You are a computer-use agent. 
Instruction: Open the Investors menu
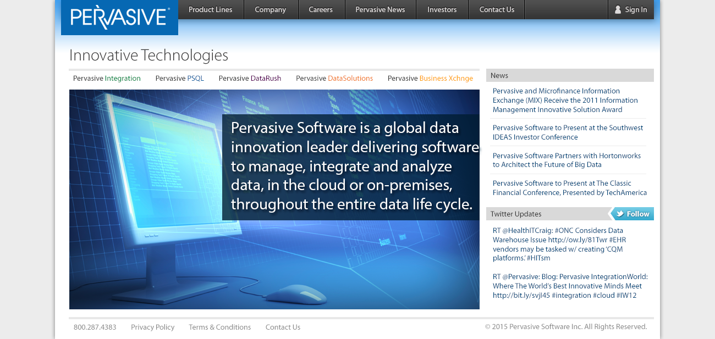(442, 9)
